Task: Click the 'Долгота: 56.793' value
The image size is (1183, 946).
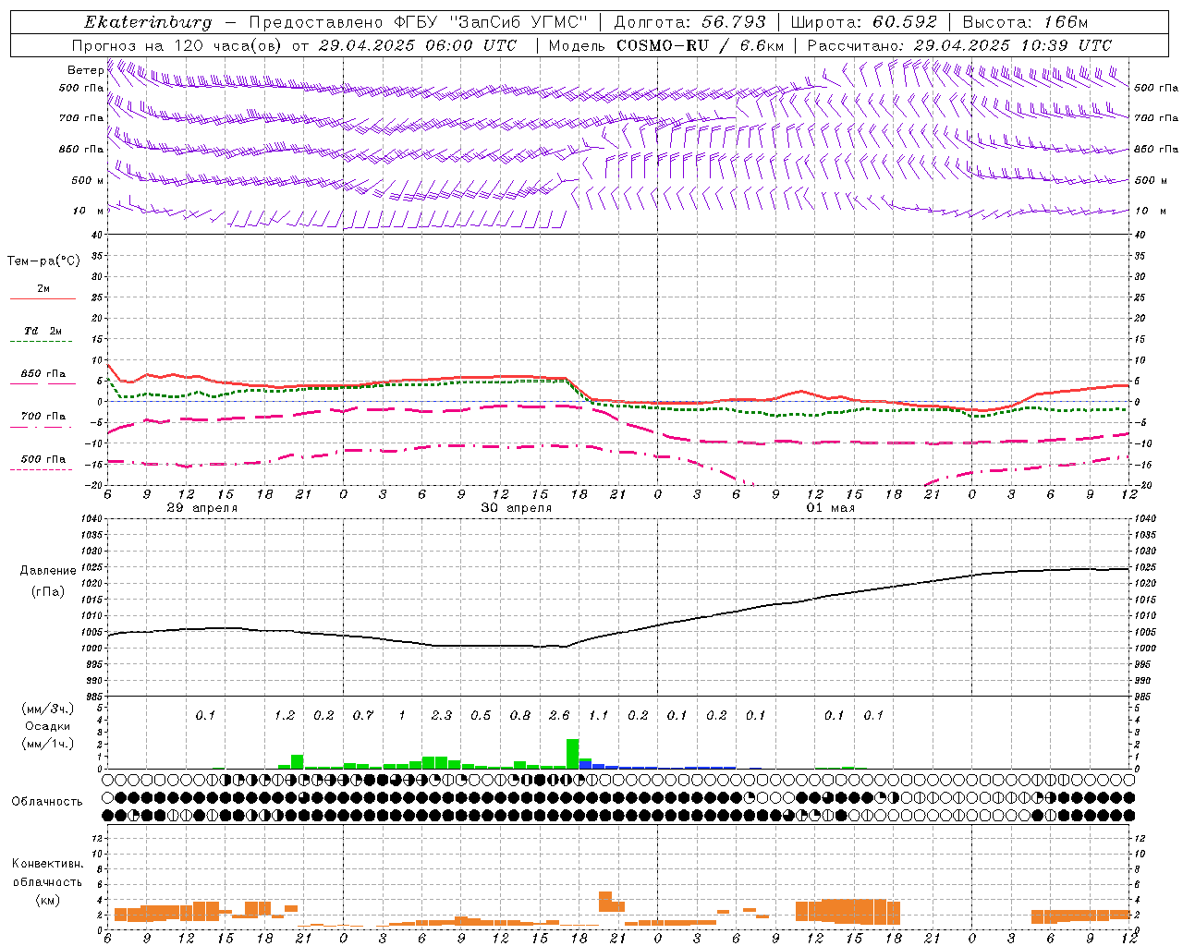Action: click(689, 22)
